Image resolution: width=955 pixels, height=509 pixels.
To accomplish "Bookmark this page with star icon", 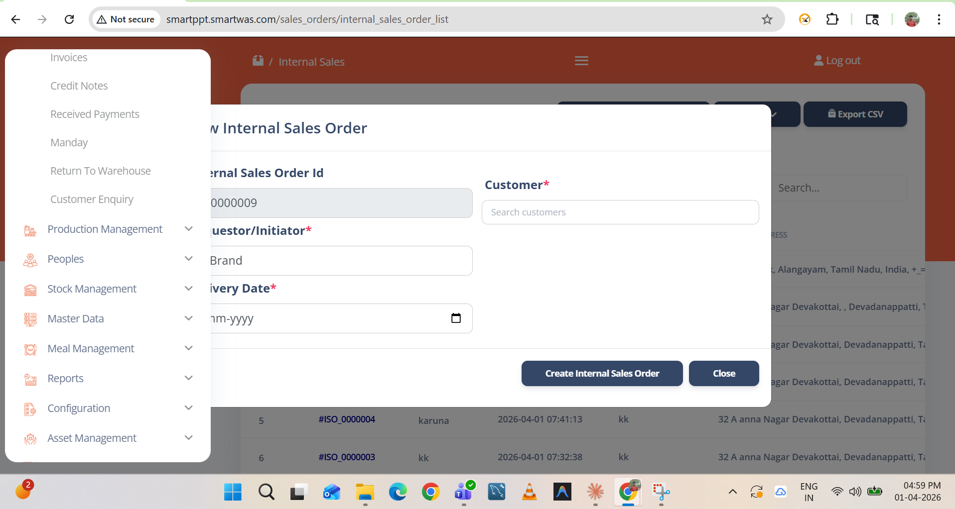I will [x=767, y=19].
